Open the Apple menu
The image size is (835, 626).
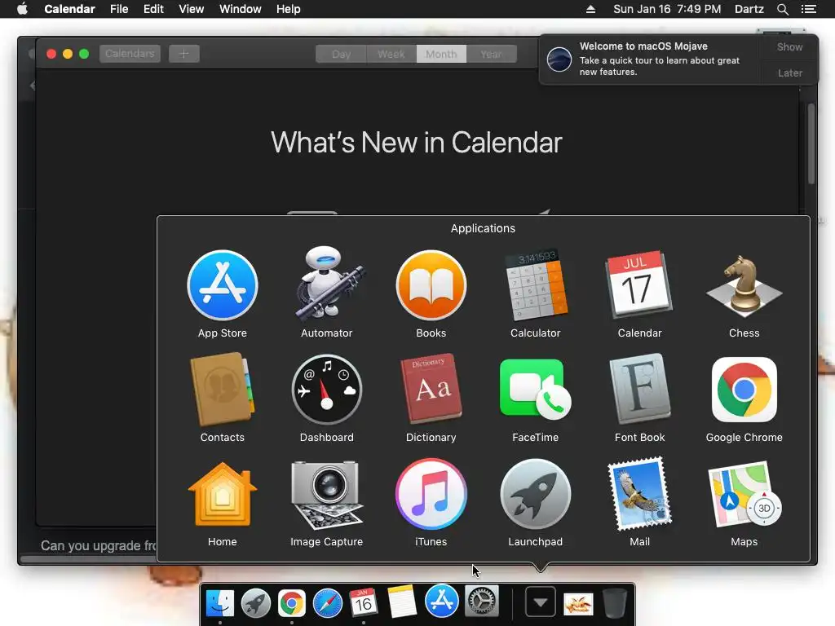[x=22, y=9]
